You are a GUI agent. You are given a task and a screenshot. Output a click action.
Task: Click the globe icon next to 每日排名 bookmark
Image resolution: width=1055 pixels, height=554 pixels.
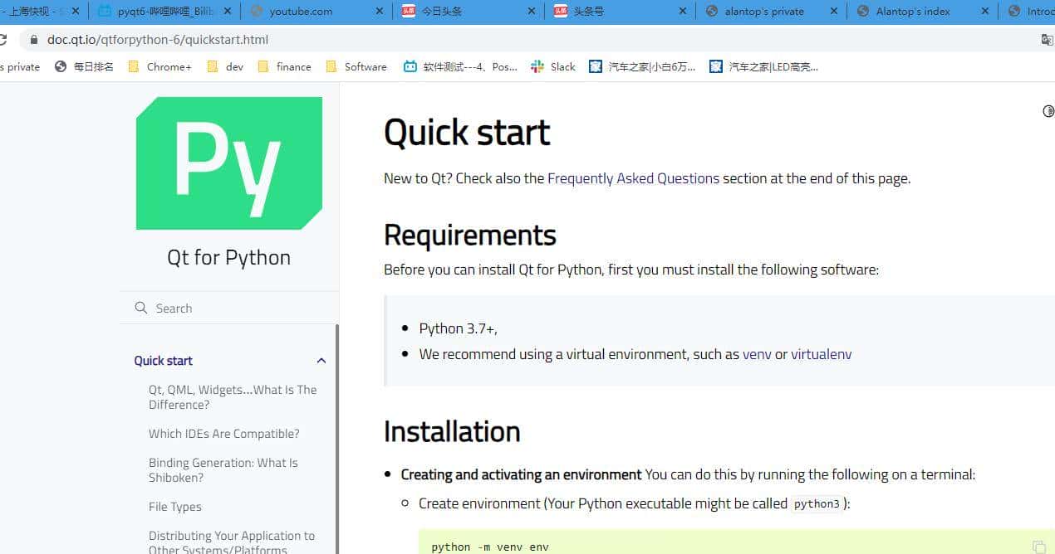(60, 66)
